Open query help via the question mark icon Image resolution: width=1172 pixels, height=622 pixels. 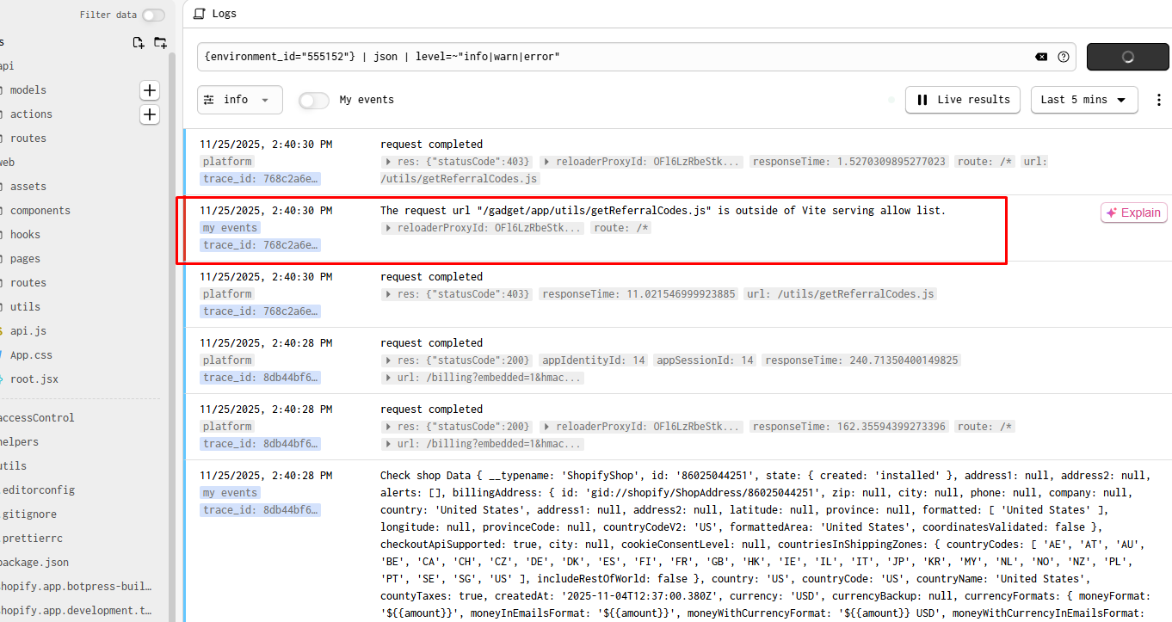(x=1064, y=57)
